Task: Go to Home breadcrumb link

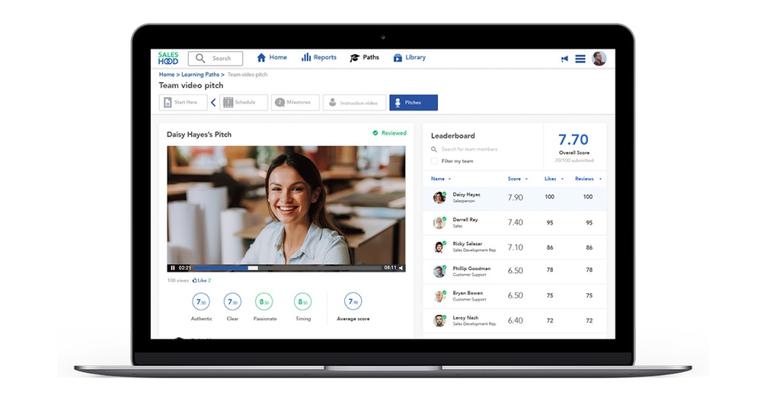Action: 166,74
